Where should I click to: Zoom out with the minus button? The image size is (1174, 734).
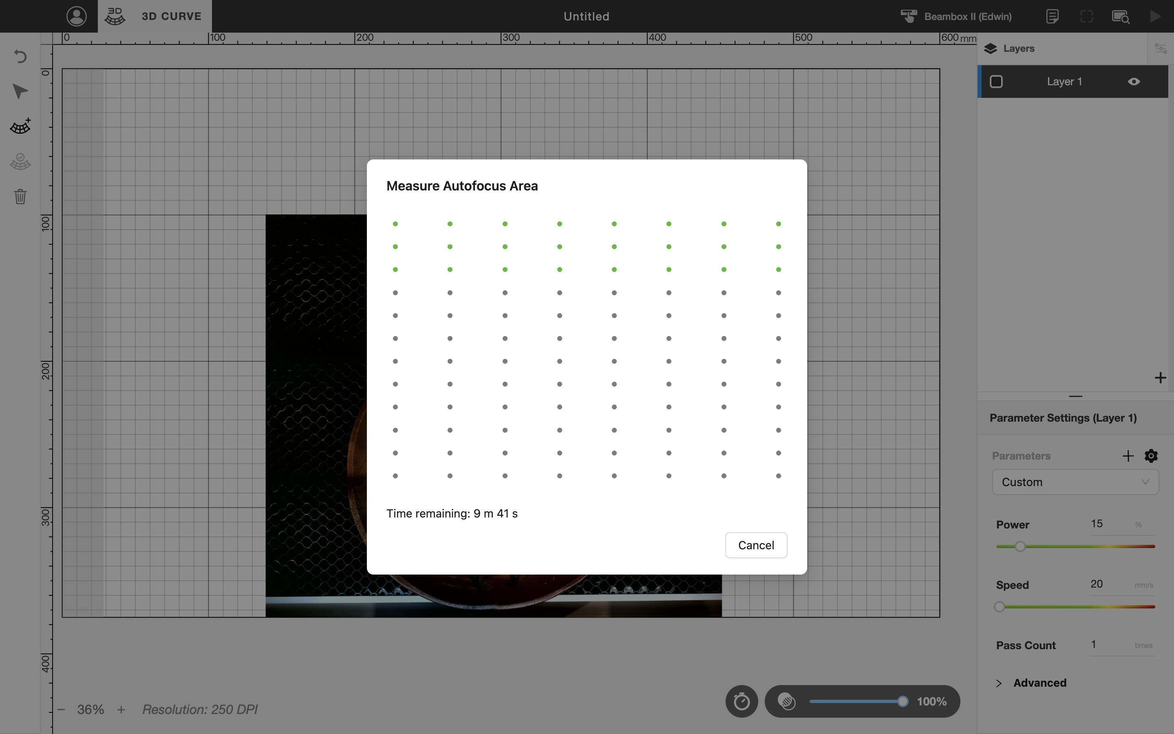click(x=61, y=710)
